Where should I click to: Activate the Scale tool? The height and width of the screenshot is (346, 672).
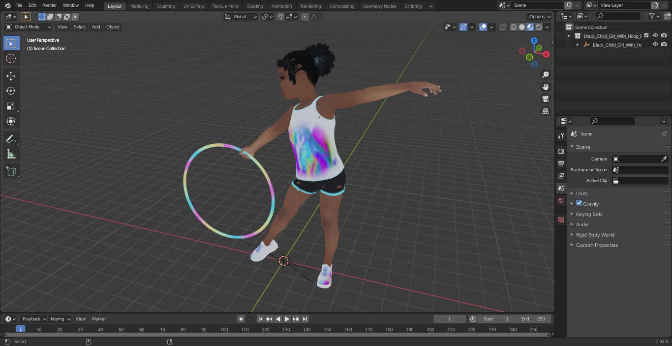pos(11,106)
